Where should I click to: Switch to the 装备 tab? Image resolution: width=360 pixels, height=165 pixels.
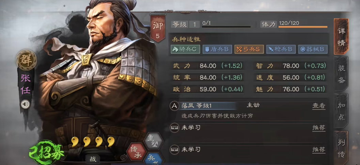coord(341,73)
